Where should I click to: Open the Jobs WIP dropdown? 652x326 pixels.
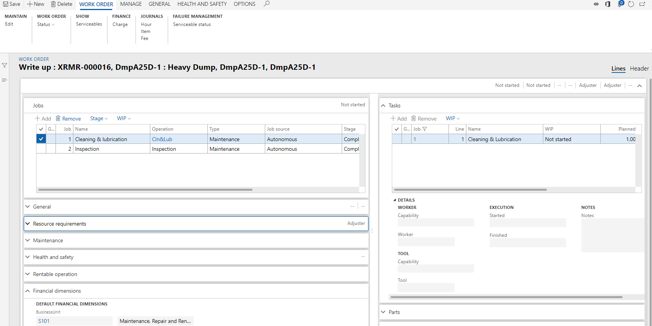124,119
